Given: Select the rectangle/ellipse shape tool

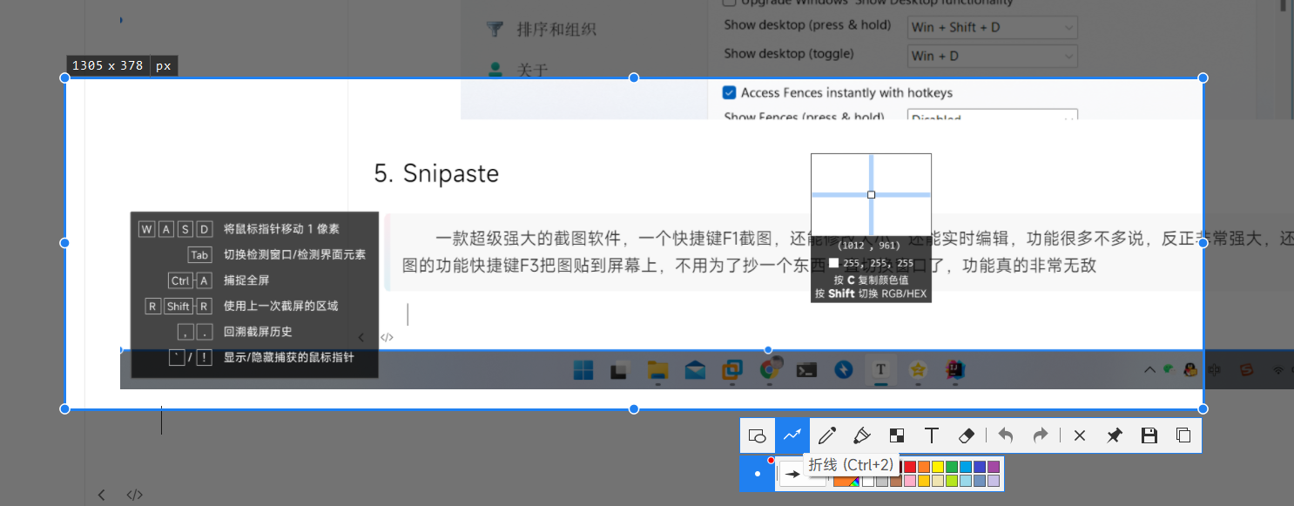Looking at the screenshot, I should click(x=758, y=435).
